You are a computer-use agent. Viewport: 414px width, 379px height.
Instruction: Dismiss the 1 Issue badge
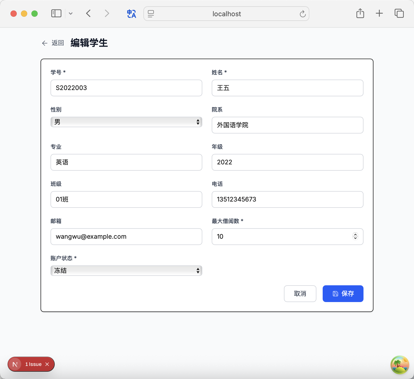click(47, 364)
